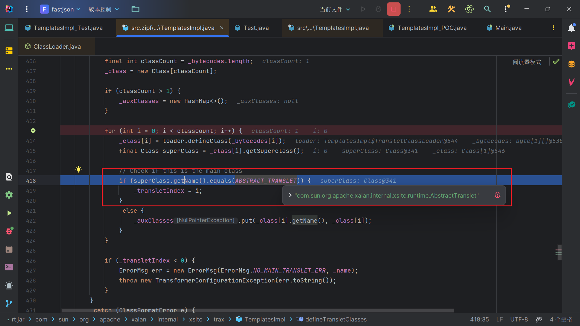Image resolution: width=580 pixels, height=326 pixels.
Task: Open the editor tabs overflow menu
Action: pyautogui.click(x=553, y=28)
